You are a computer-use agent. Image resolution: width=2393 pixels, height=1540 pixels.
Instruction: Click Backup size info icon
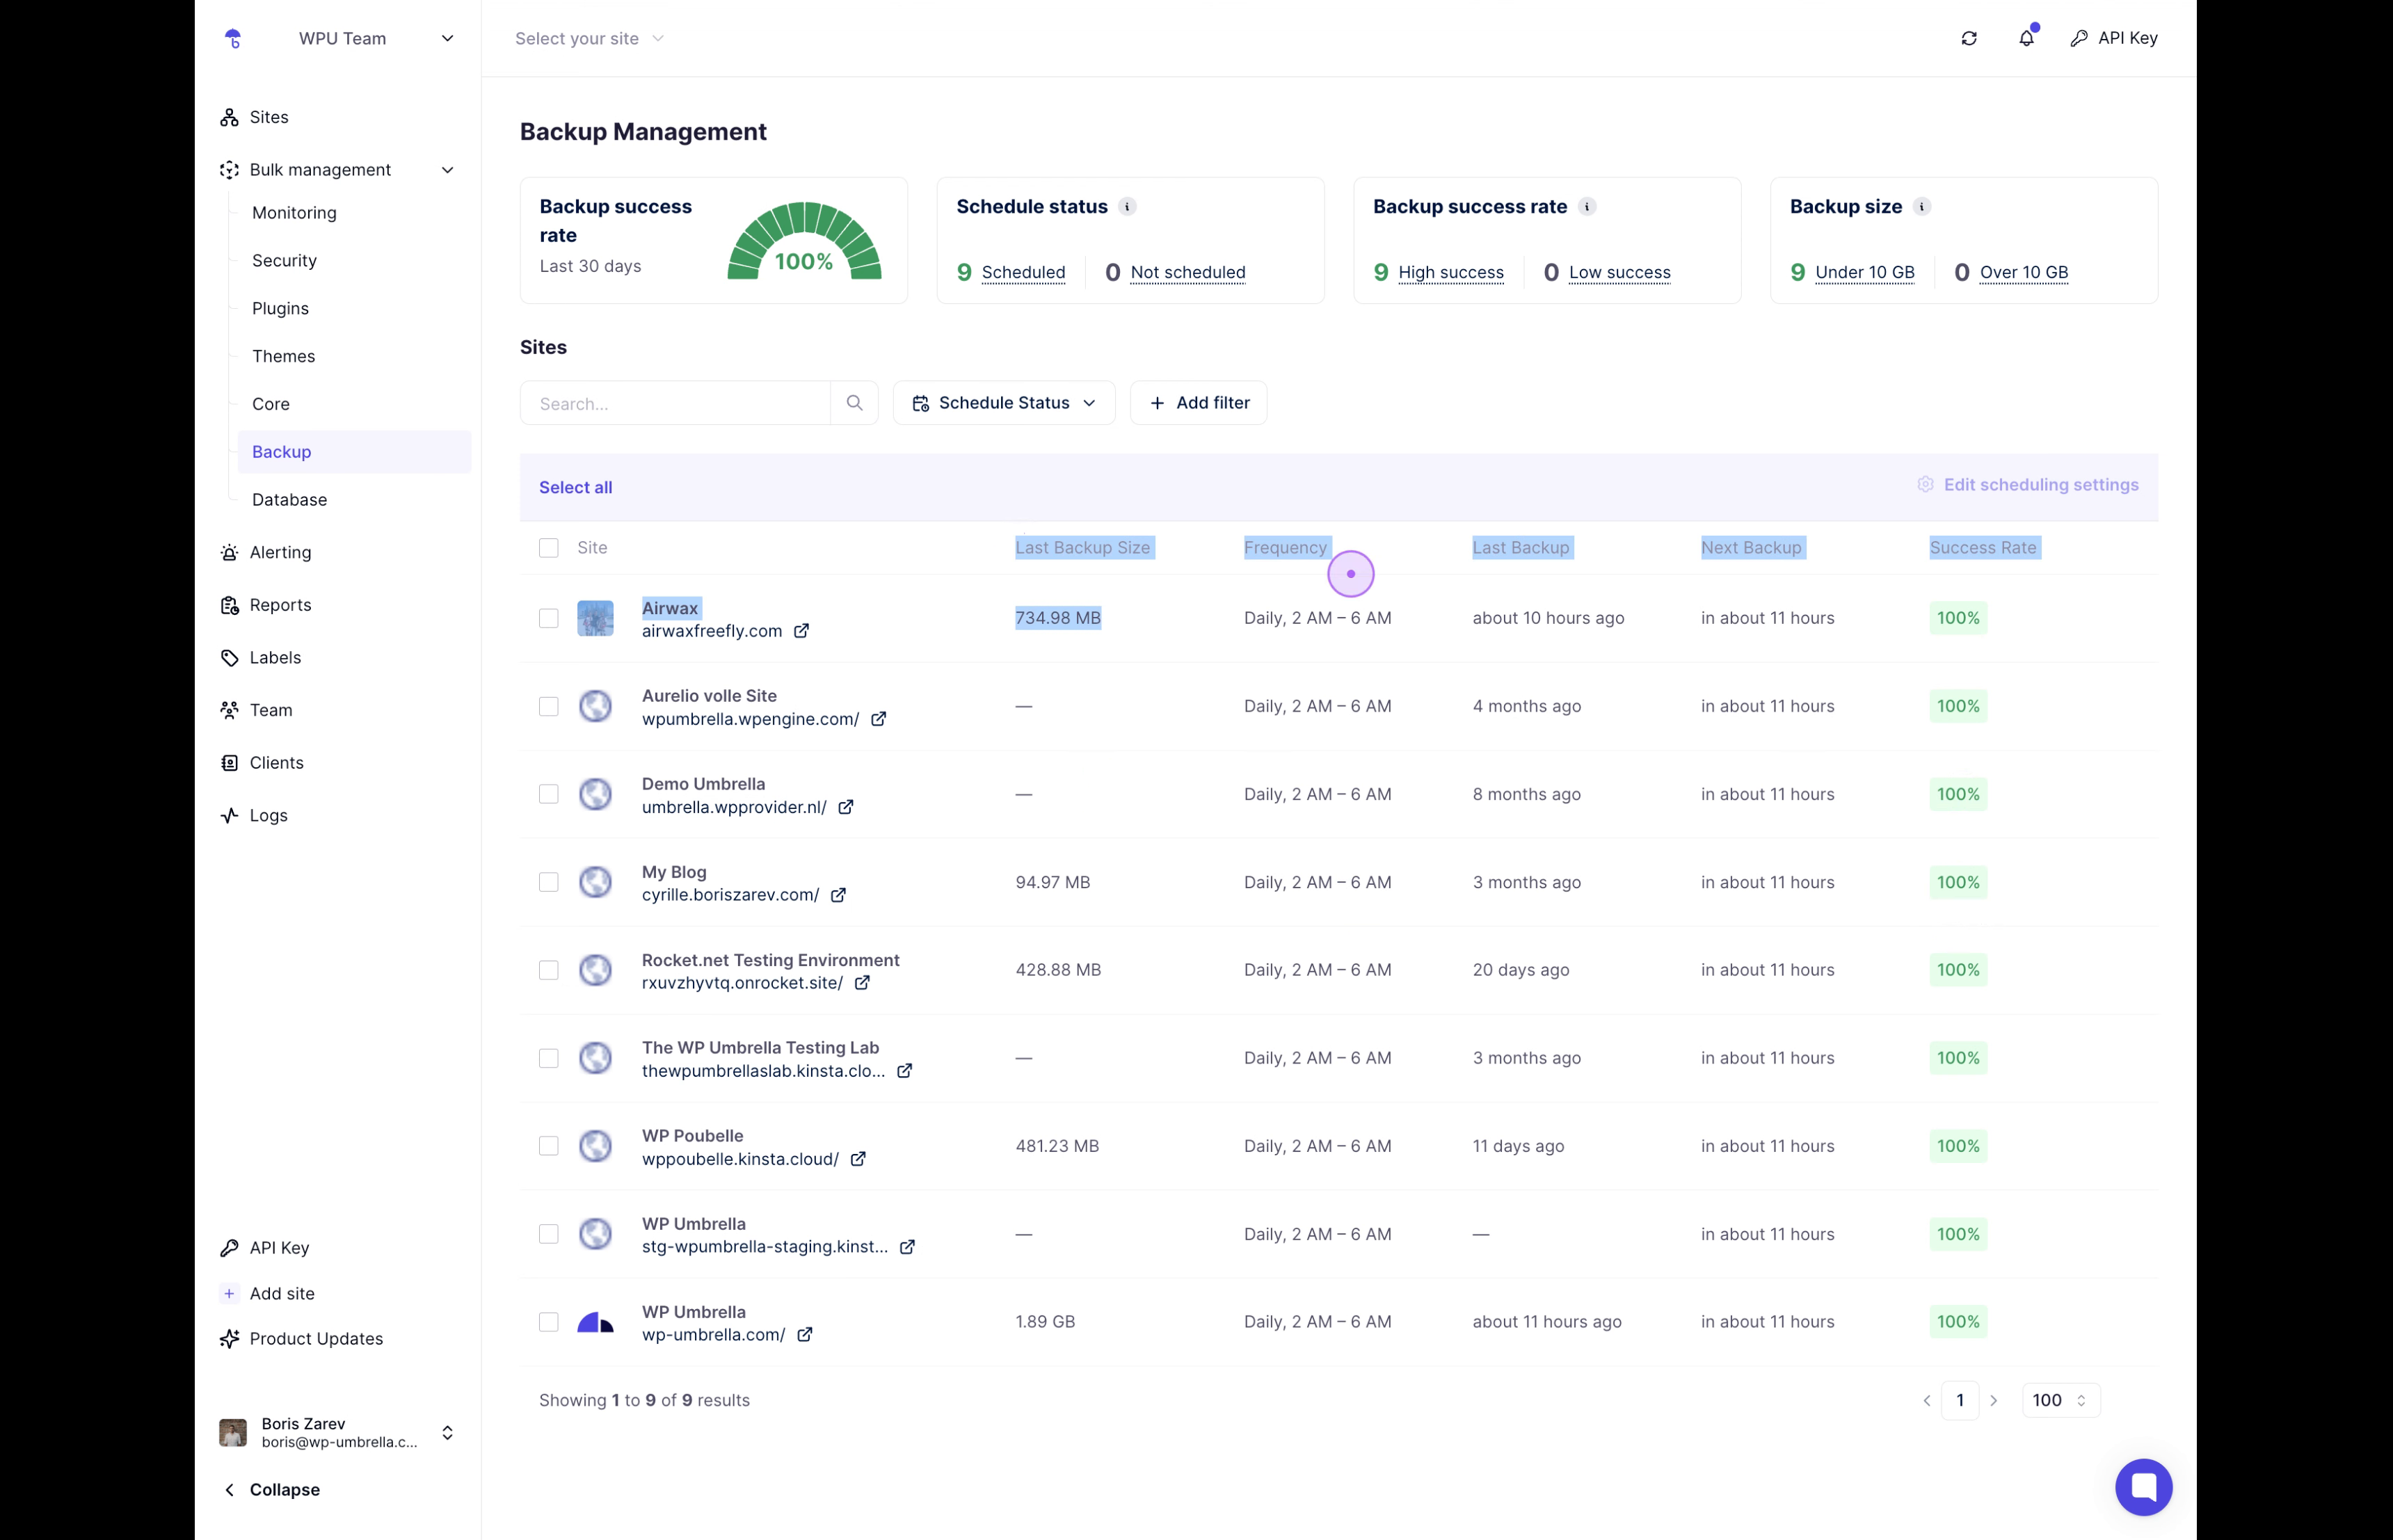(1921, 207)
